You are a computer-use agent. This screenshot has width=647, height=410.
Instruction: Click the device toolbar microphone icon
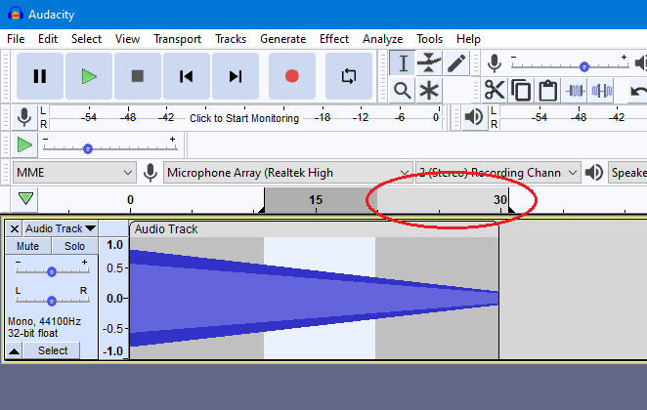point(151,173)
